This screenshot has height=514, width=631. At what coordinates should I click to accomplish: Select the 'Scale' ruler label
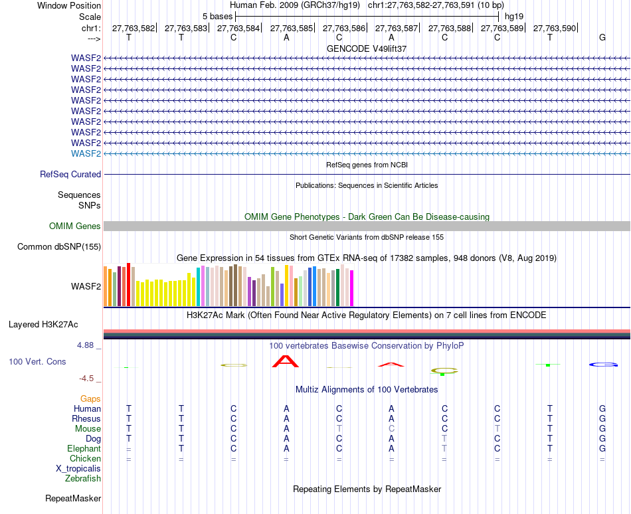click(x=90, y=17)
